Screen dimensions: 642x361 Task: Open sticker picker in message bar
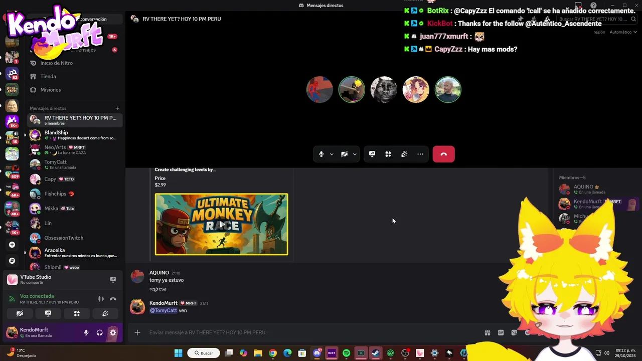click(x=514, y=332)
